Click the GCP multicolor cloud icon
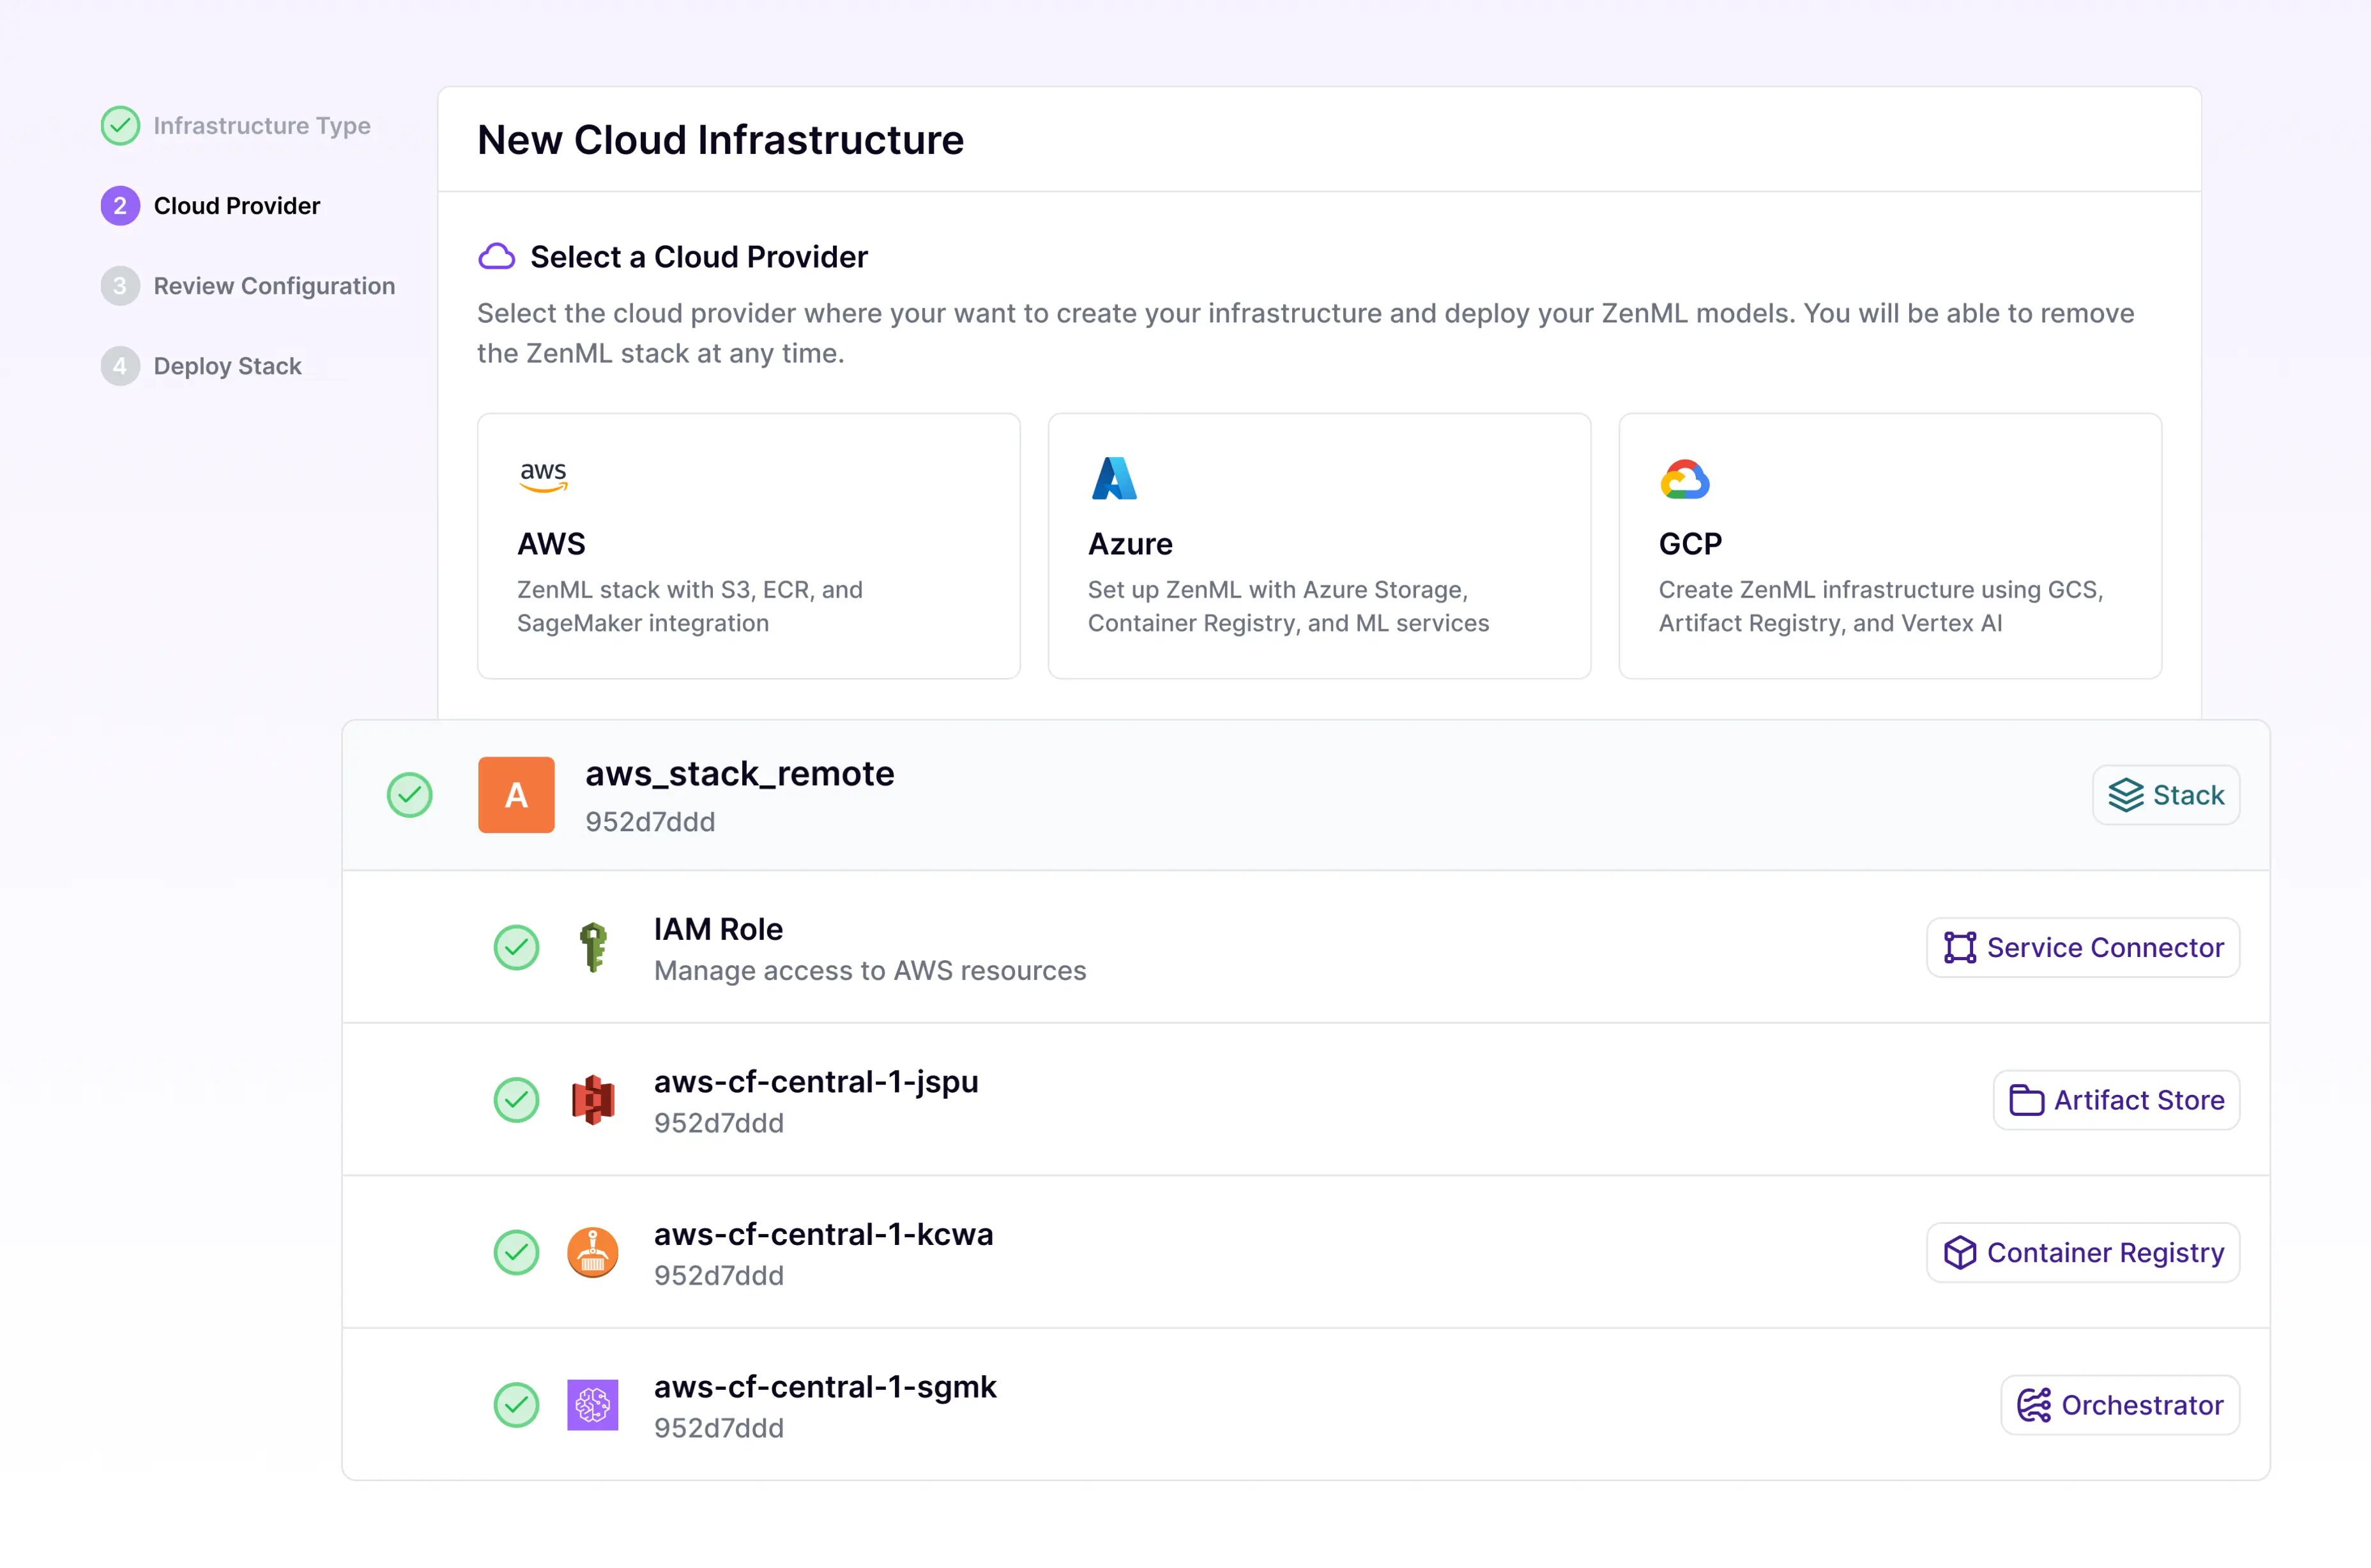 coord(1685,478)
